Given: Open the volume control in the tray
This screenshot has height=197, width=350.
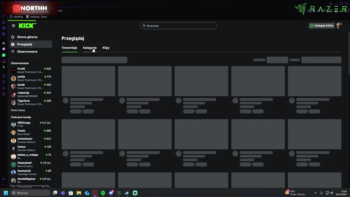Looking at the screenshot, I should 332,193.
